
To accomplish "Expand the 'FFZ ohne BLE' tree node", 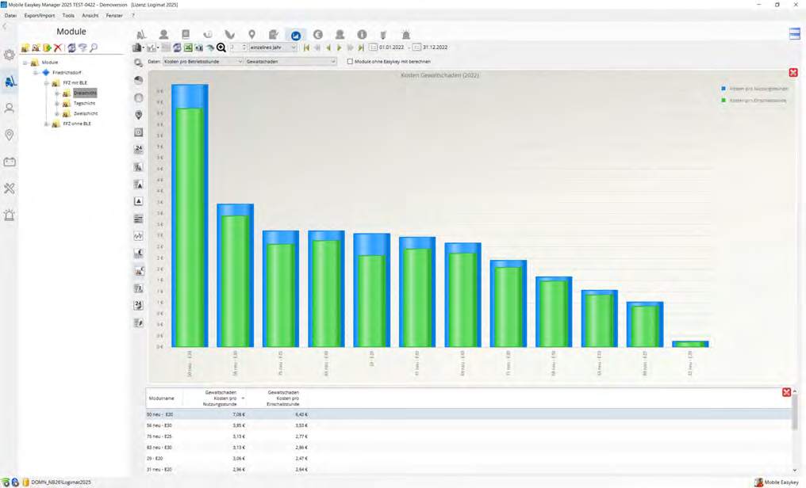I will tap(46, 124).
